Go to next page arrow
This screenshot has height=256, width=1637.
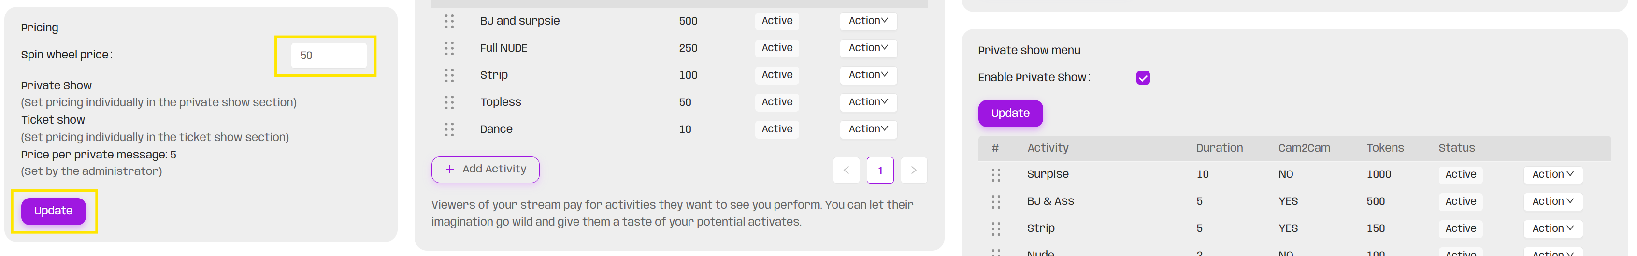pyautogui.click(x=913, y=170)
